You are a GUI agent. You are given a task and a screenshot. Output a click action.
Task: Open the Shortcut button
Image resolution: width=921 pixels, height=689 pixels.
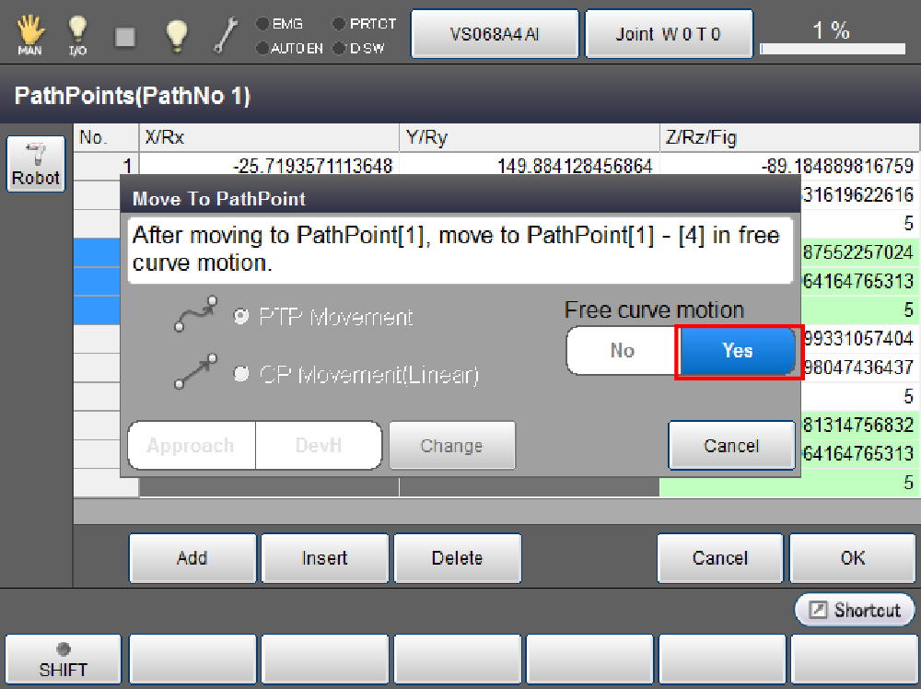(x=855, y=610)
